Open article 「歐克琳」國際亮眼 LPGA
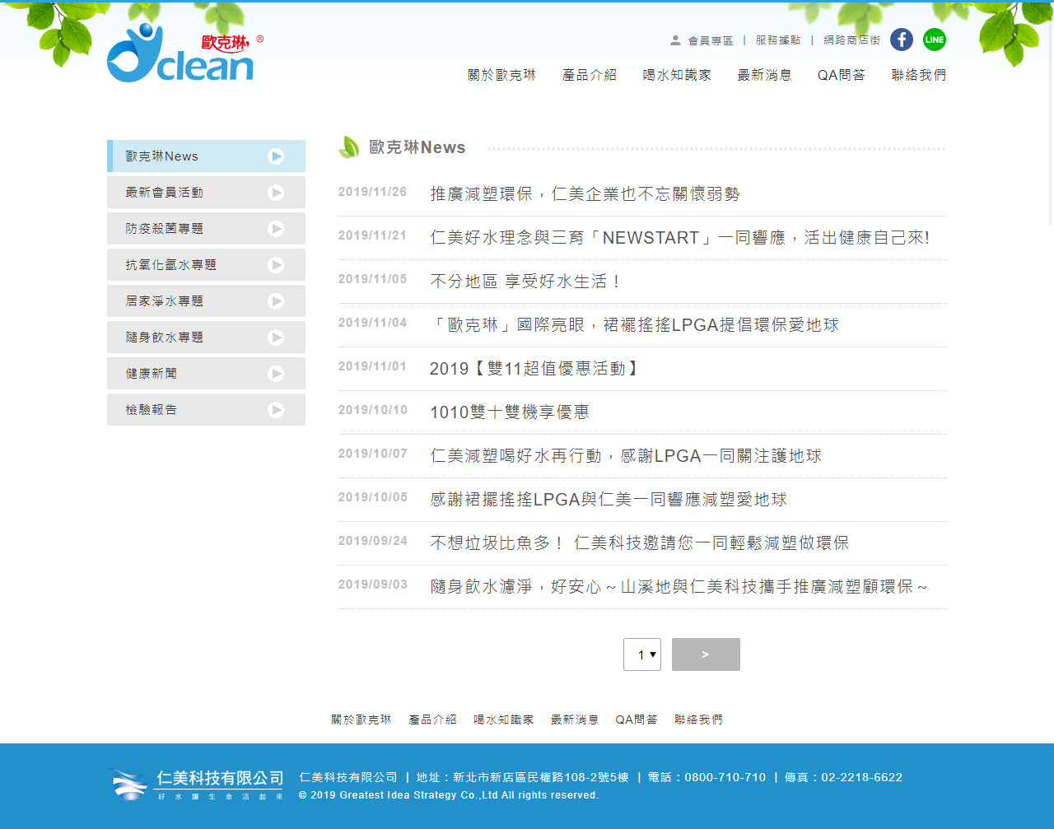 click(x=634, y=325)
